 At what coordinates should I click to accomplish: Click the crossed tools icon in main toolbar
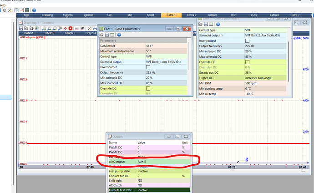pos(10,10)
